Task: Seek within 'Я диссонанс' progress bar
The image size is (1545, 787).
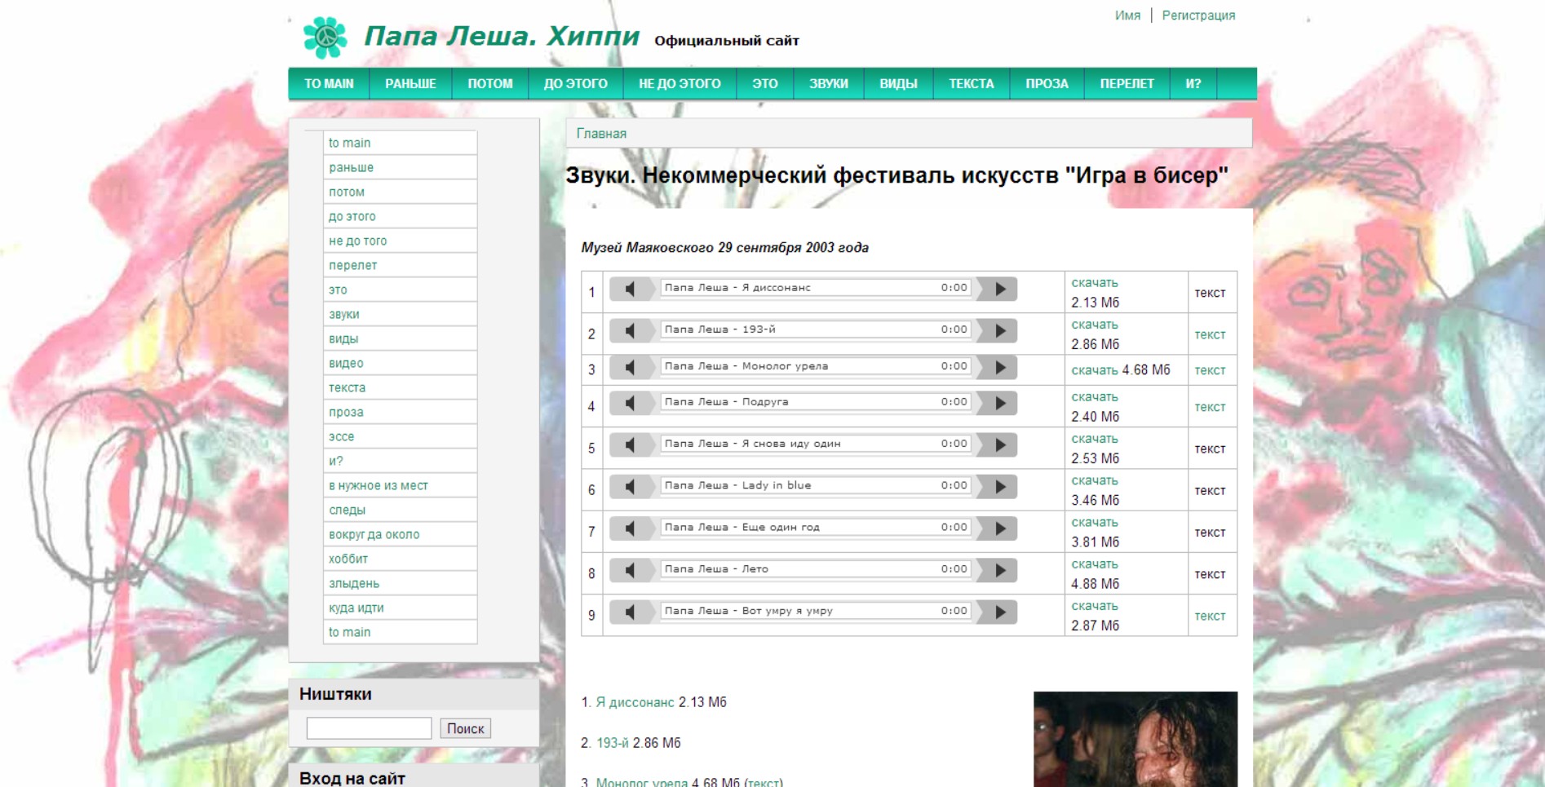Action: click(816, 288)
